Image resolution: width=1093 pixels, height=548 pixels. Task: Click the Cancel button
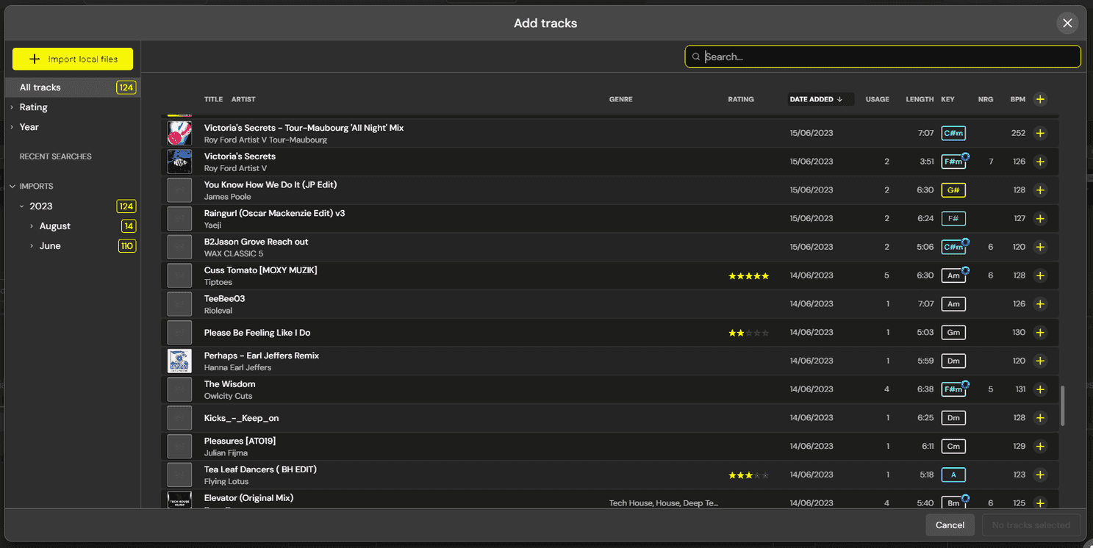950,524
